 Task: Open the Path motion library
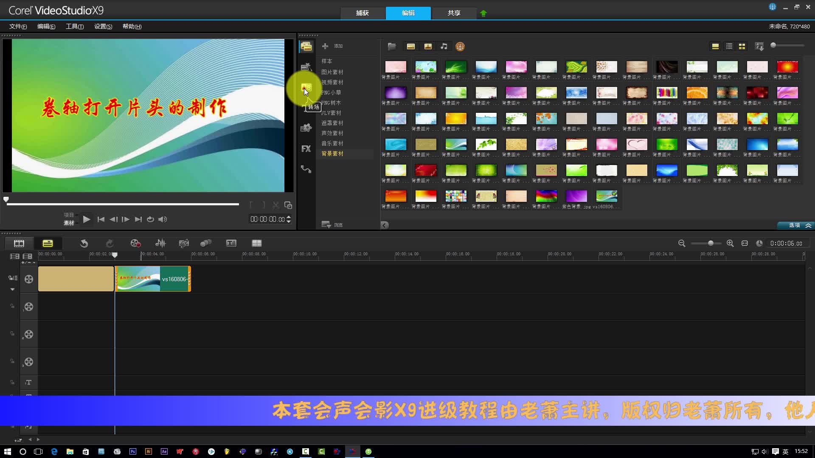click(x=306, y=169)
